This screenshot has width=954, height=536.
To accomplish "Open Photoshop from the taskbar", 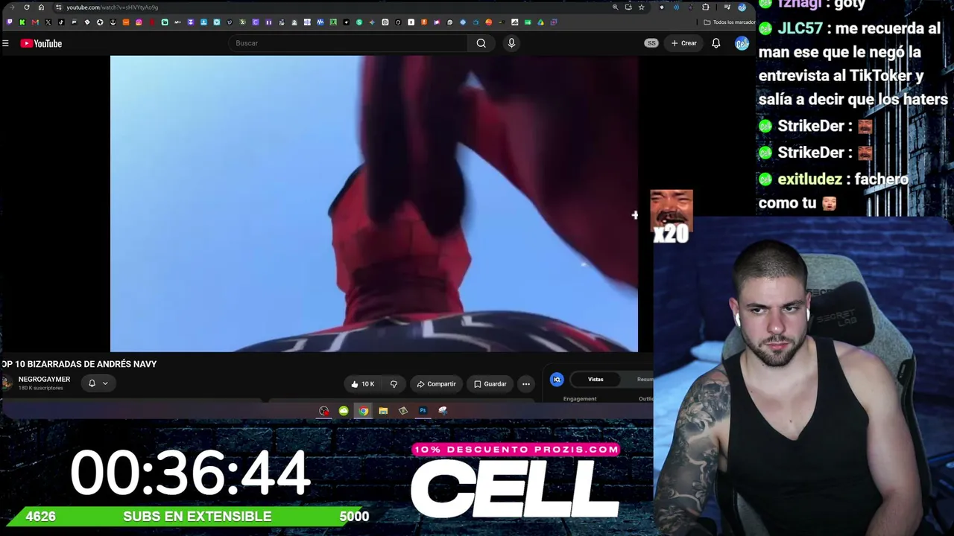I will [423, 411].
